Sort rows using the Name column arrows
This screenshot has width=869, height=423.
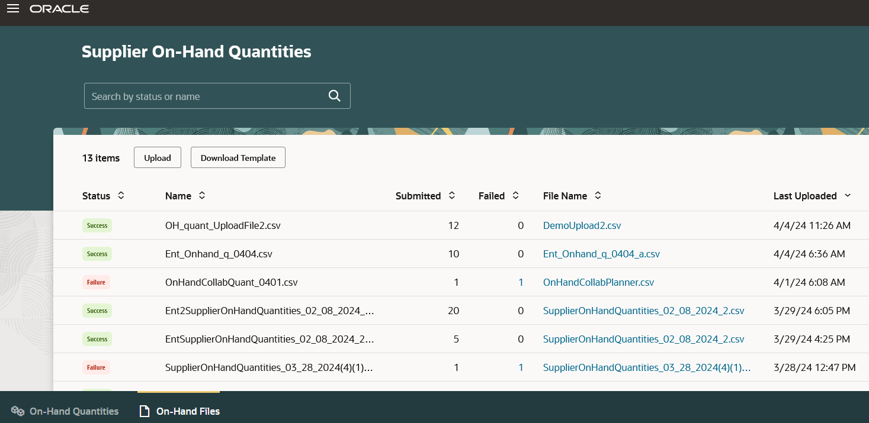click(201, 195)
